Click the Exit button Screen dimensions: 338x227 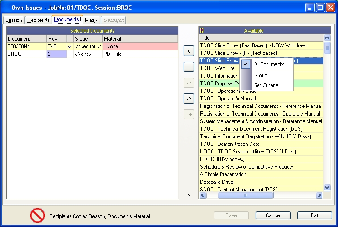(314, 215)
